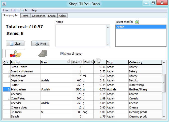Image resolution: width=169 pixels, height=122 pixels.
Task: Click the Clear button
Action: [x=15, y=44]
